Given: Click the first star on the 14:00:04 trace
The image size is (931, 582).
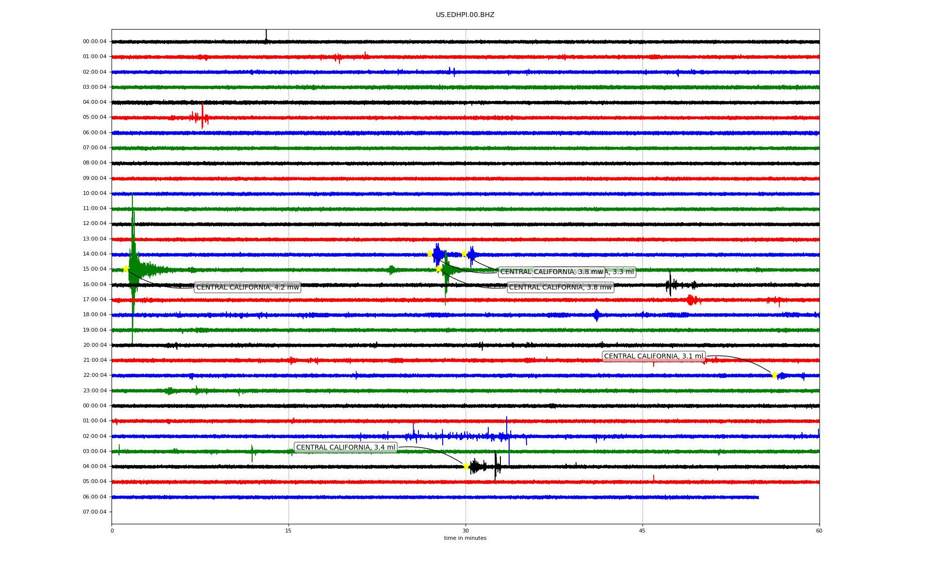Looking at the screenshot, I should pos(430,254).
